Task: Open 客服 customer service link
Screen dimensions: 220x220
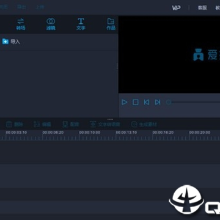Action: tap(202, 8)
